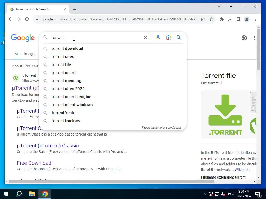Image resolution: width=266 pixels, height=199 pixels.
Task: Select suggestion torrent search engine
Action: tap(113, 97)
